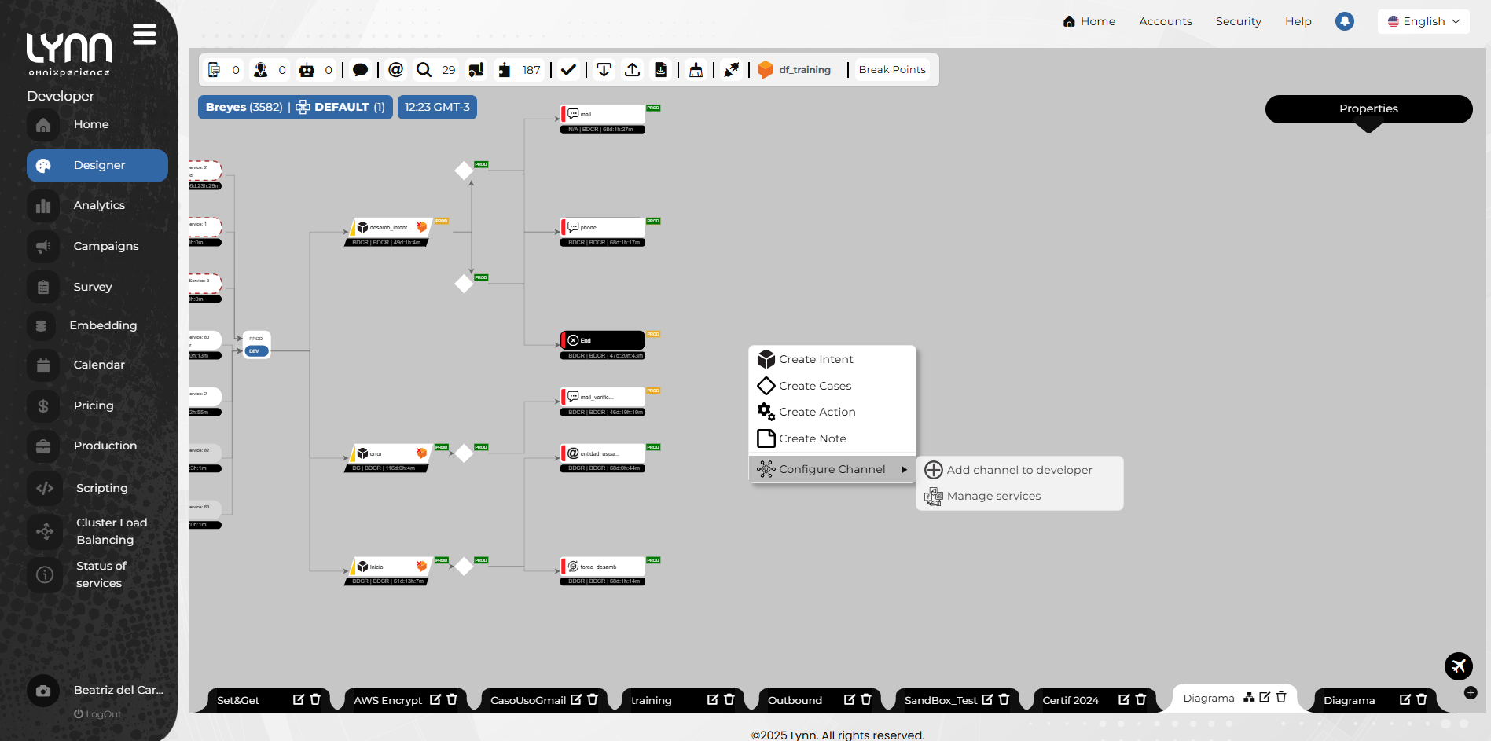Click the @ email toolbar icon
This screenshot has width=1491, height=741.
pyautogui.click(x=396, y=70)
